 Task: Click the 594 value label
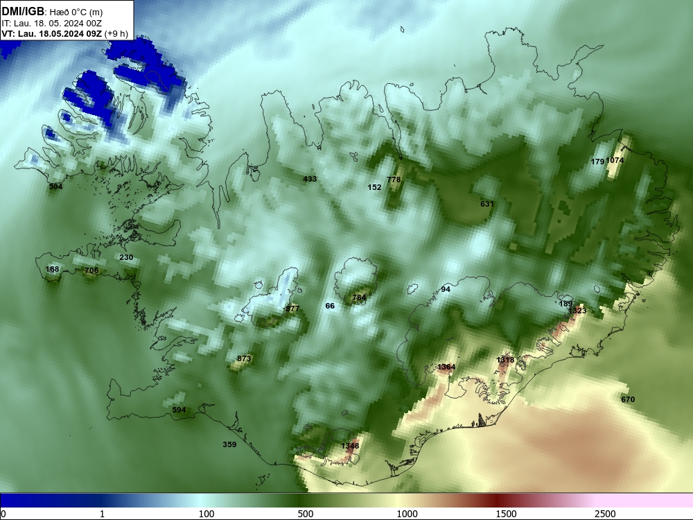coord(179,410)
